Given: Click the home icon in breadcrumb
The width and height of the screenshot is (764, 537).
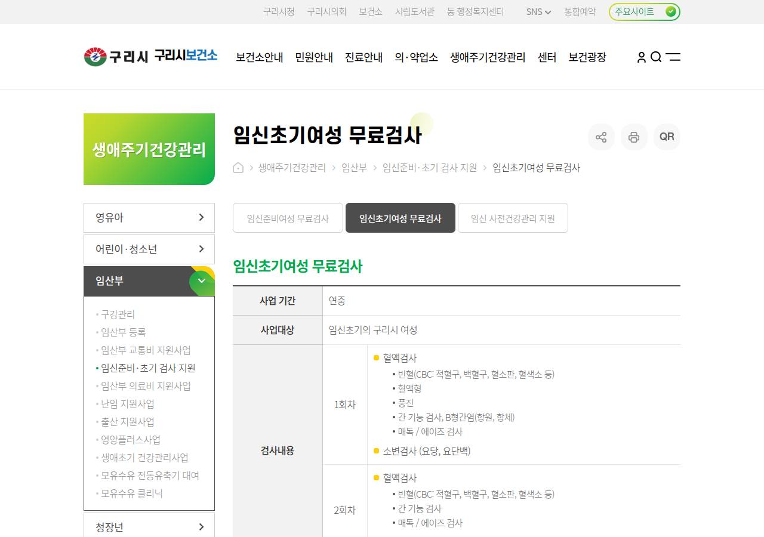Looking at the screenshot, I should click(238, 168).
